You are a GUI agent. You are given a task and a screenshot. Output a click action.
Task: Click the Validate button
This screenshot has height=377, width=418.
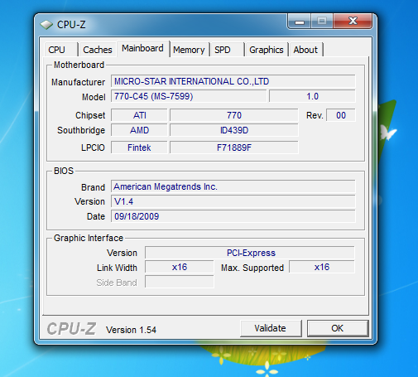[x=271, y=328]
